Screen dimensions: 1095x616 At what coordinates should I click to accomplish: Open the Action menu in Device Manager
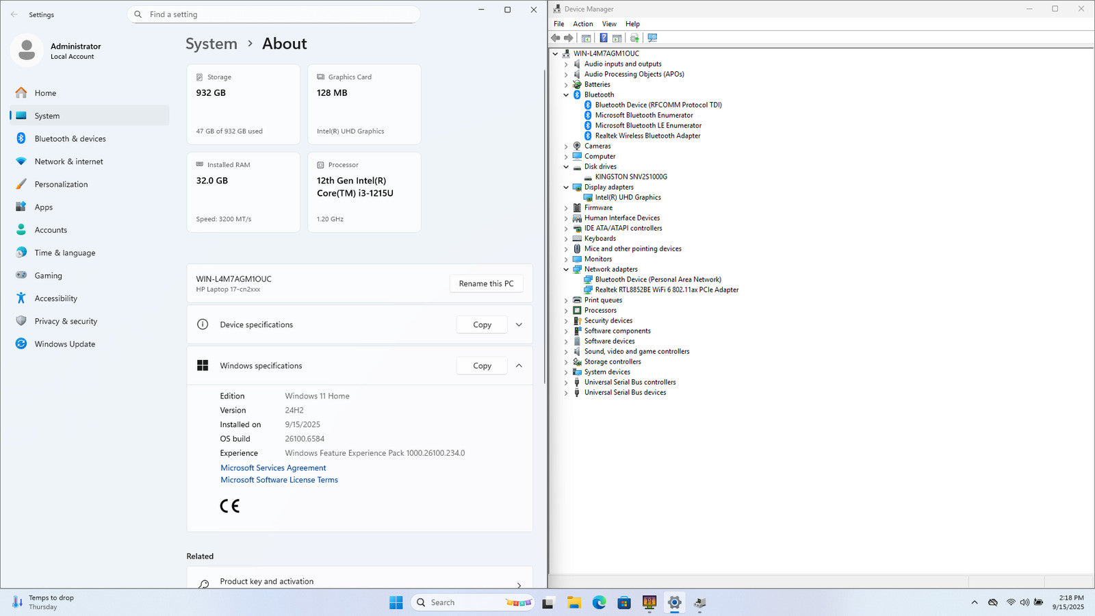click(x=582, y=24)
